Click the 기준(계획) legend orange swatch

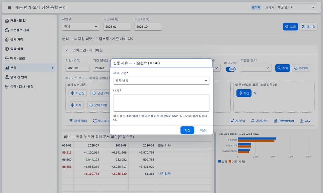coord(230,161)
